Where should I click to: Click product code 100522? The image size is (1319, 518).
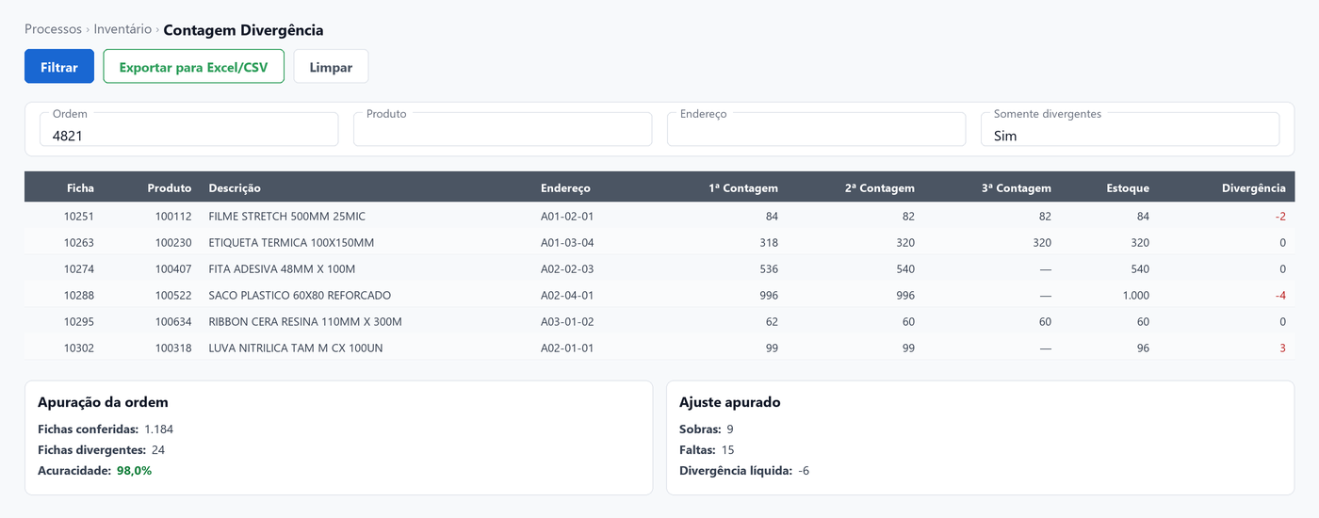(173, 295)
